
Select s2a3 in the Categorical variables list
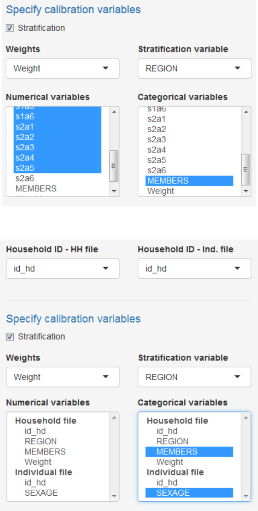coord(157,140)
